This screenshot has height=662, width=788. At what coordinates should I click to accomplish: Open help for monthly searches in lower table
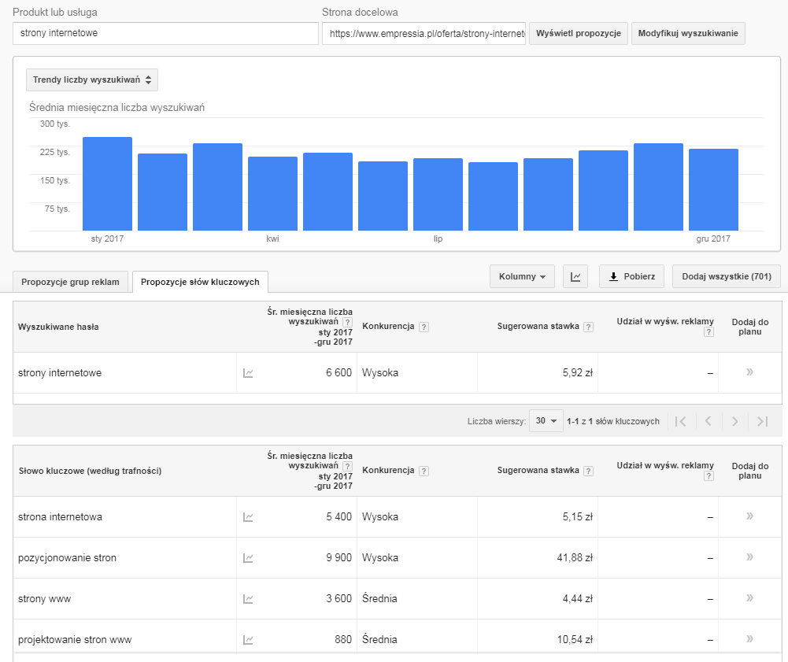pos(347,467)
